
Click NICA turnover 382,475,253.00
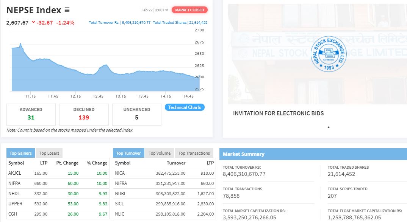(171, 173)
